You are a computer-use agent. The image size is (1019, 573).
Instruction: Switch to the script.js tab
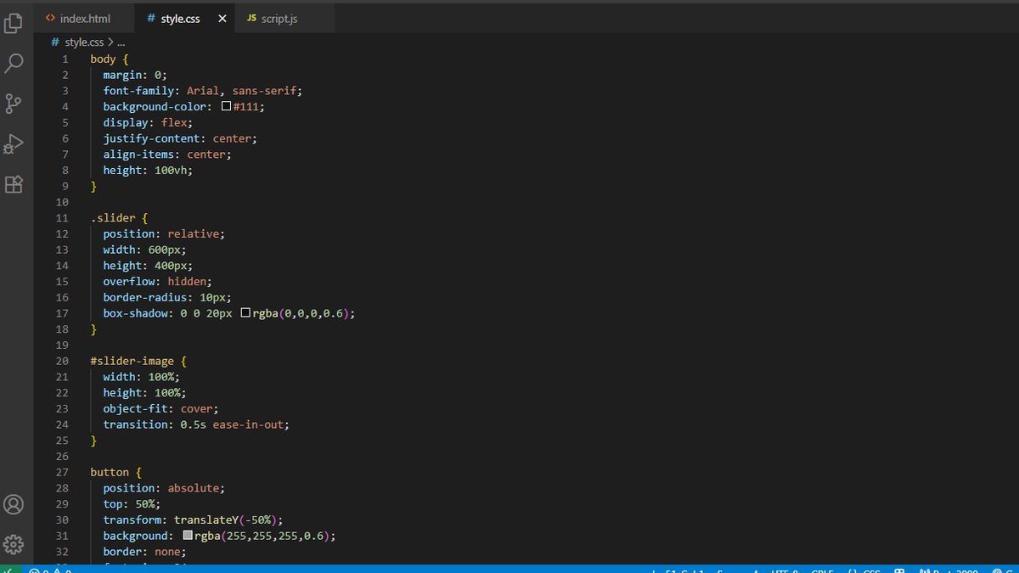pyautogui.click(x=279, y=18)
